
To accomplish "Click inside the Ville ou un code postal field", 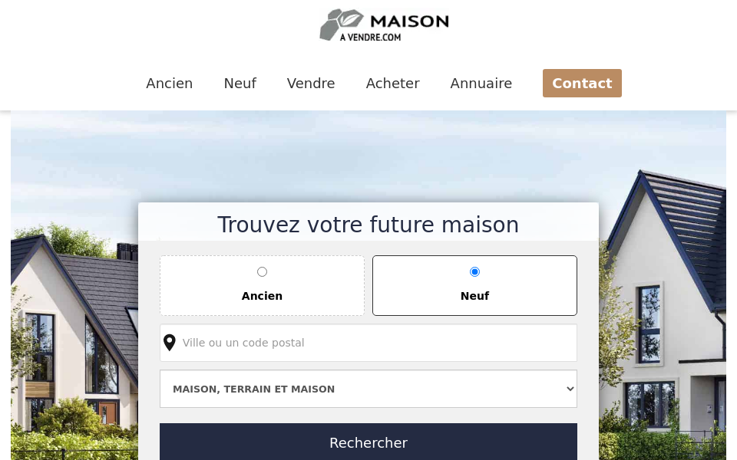I will [368, 343].
